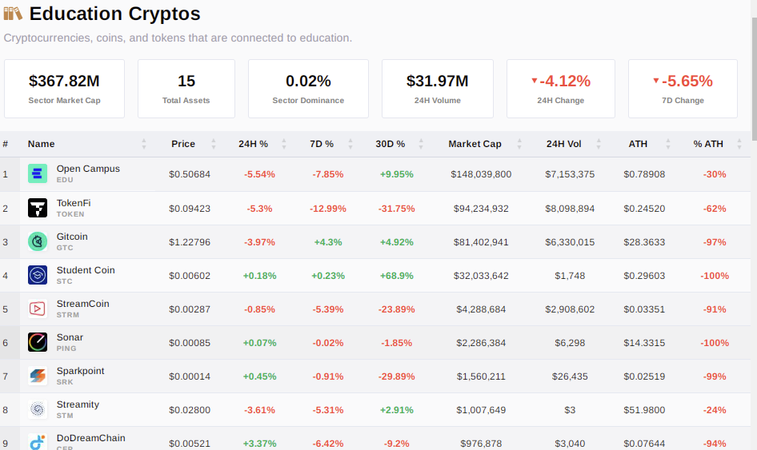757x450 pixels.
Task: Click the STRM ticker symbol
Action: 68,315
